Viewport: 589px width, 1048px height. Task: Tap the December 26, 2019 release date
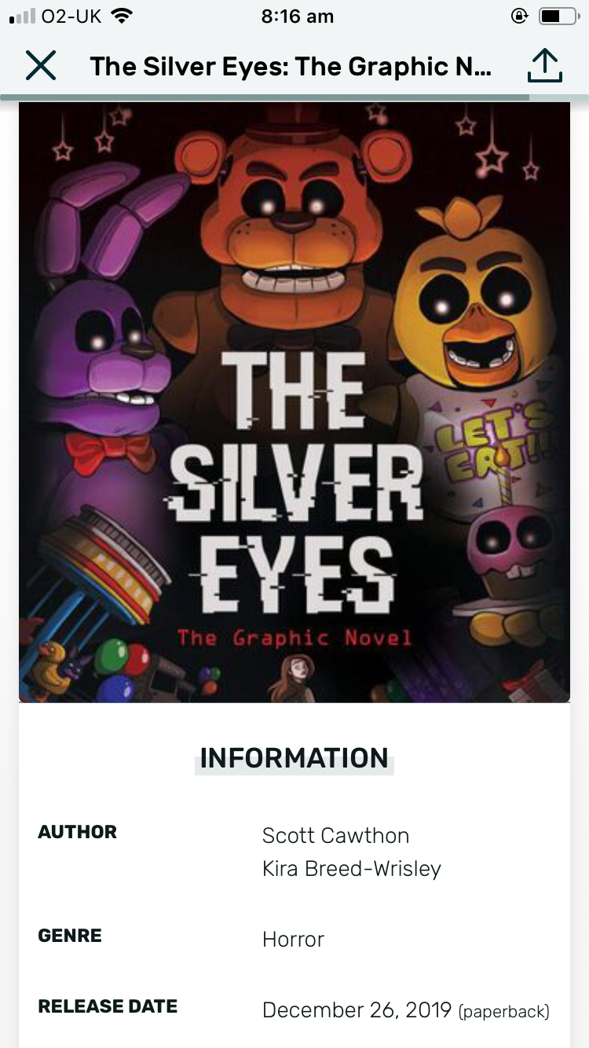pos(357,1010)
